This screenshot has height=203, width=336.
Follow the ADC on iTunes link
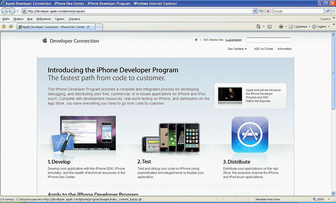click(x=264, y=49)
